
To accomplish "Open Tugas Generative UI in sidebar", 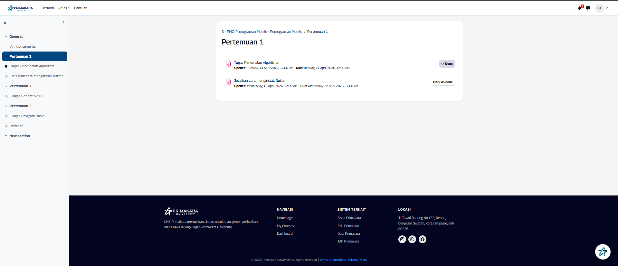I will 27,96.
